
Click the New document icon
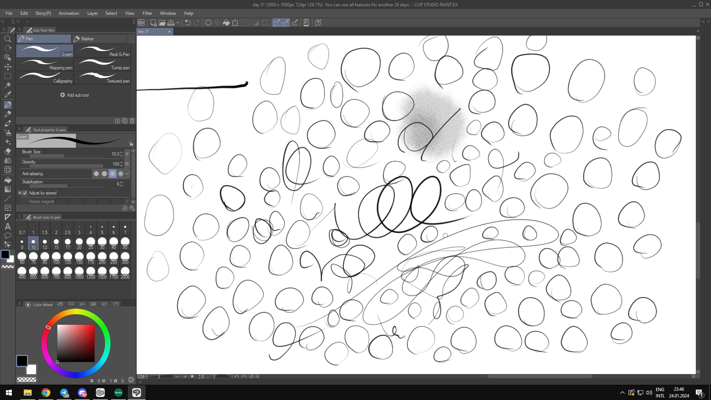click(153, 23)
